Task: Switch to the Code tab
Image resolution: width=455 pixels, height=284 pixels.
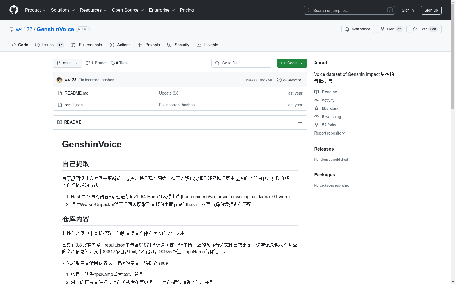Action: [x=20, y=45]
